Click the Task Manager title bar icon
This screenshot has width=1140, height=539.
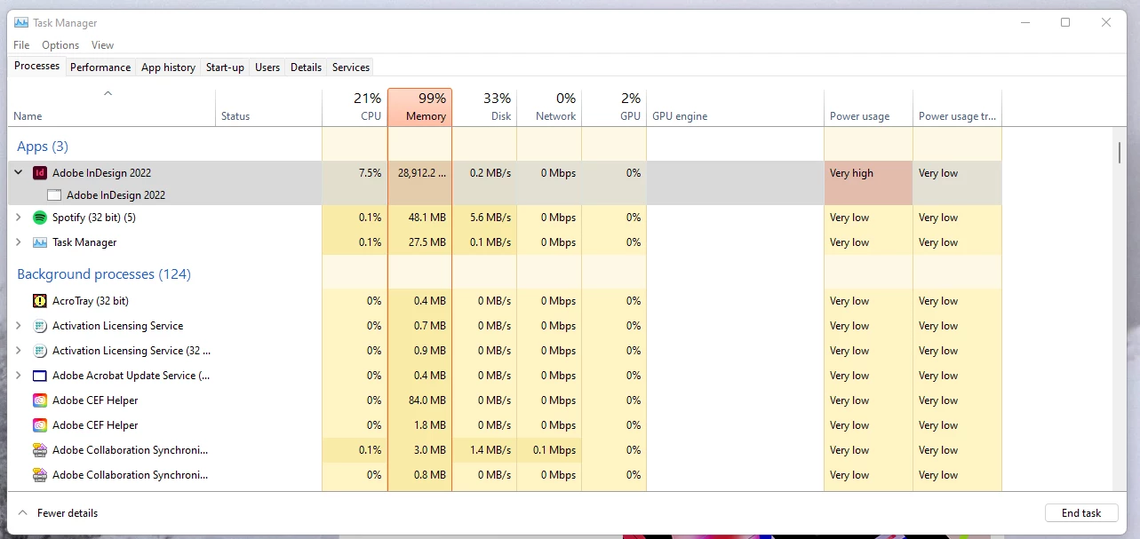[21, 23]
